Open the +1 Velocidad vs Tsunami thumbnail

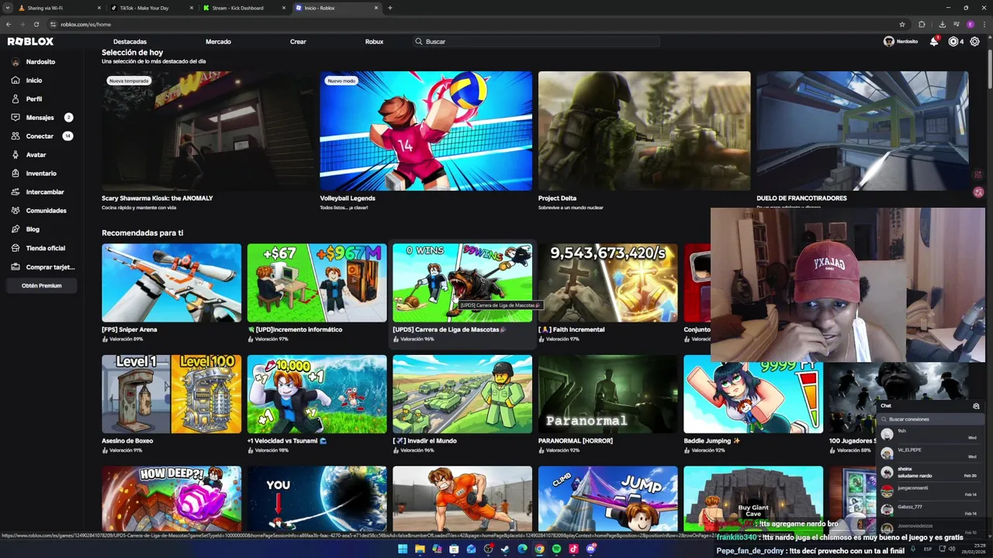(x=317, y=394)
